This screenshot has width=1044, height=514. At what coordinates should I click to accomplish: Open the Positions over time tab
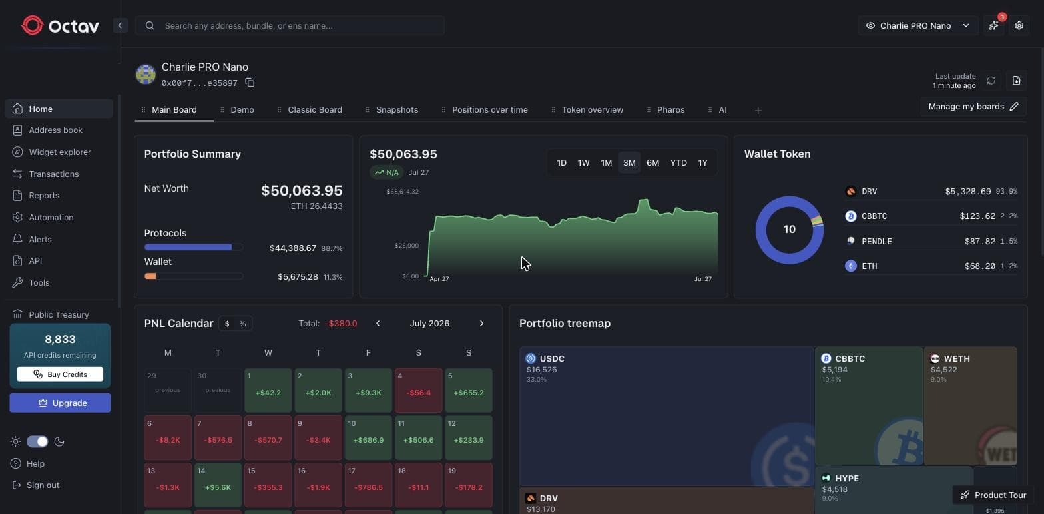(489, 110)
